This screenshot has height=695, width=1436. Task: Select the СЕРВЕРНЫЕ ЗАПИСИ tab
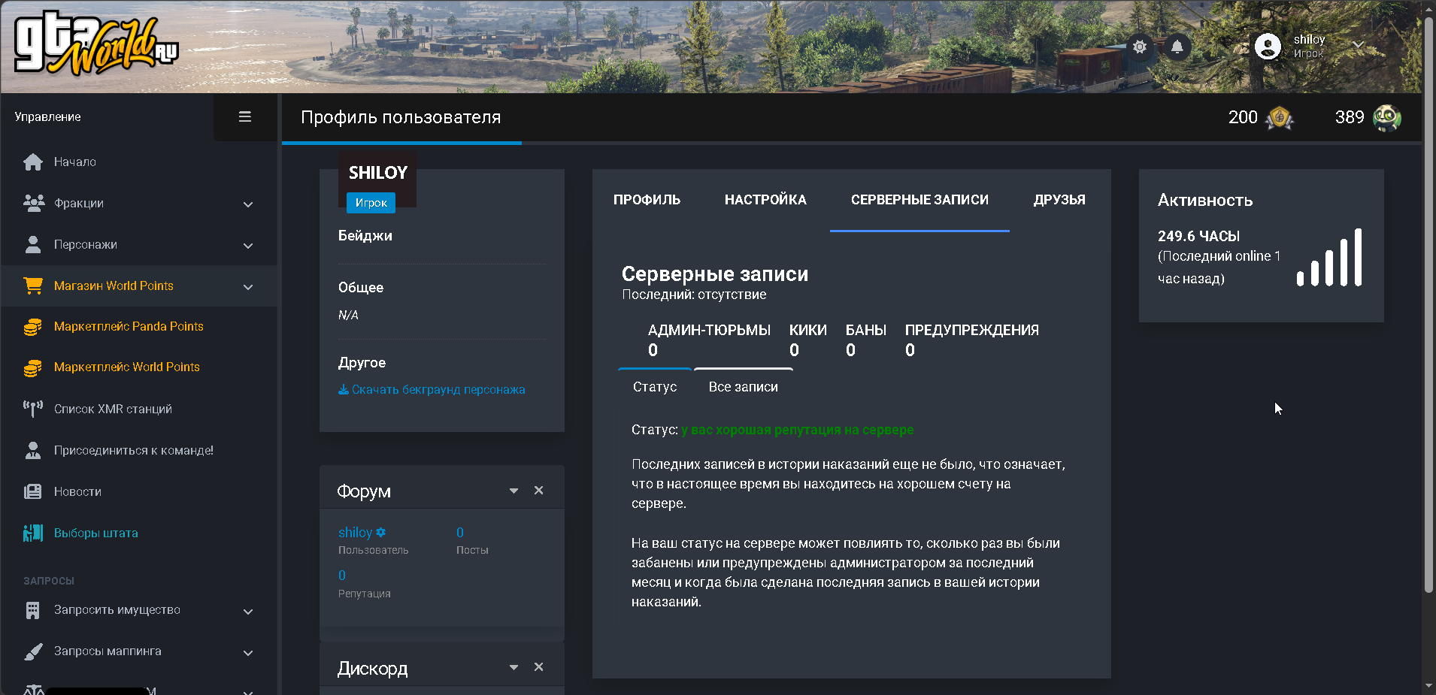[919, 200]
